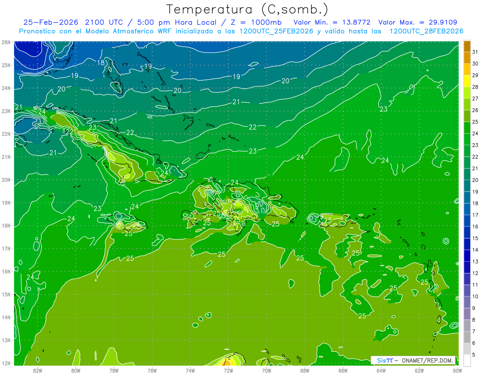Pick the colorbar segment between 26 and 27
486x376 pixels.
[x=467, y=104]
